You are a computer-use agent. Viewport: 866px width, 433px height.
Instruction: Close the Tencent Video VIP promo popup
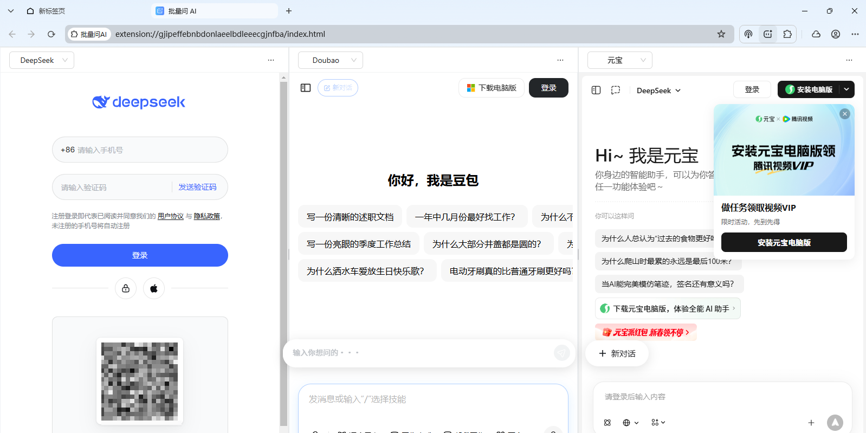pyautogui.click(x=844, y=114)
